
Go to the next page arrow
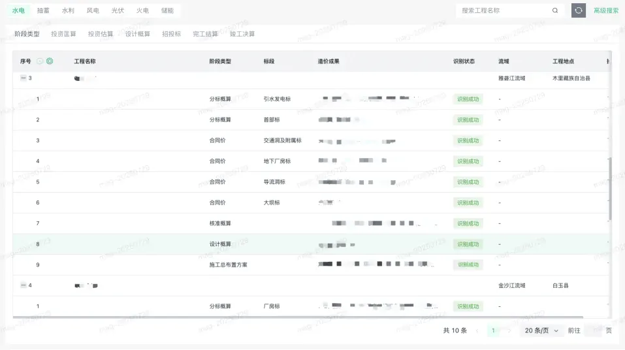[509, 330]
